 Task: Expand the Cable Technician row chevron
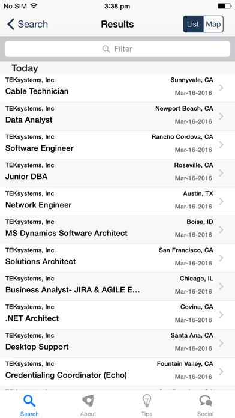(x=221, y=88)
